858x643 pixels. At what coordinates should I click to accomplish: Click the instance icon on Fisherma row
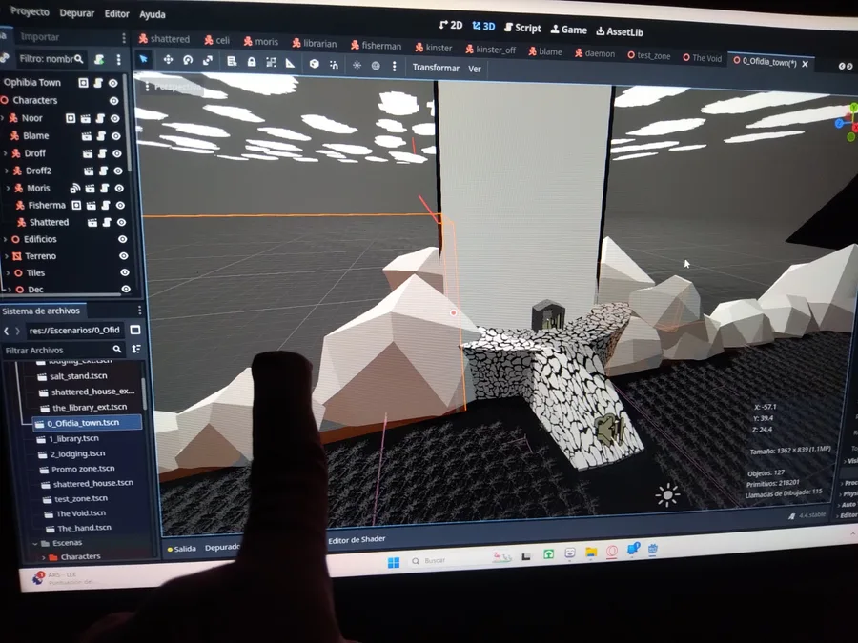(76, 205)
